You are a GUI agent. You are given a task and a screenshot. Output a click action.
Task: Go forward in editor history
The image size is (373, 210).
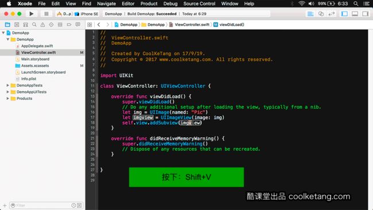(x=107, y=25)
